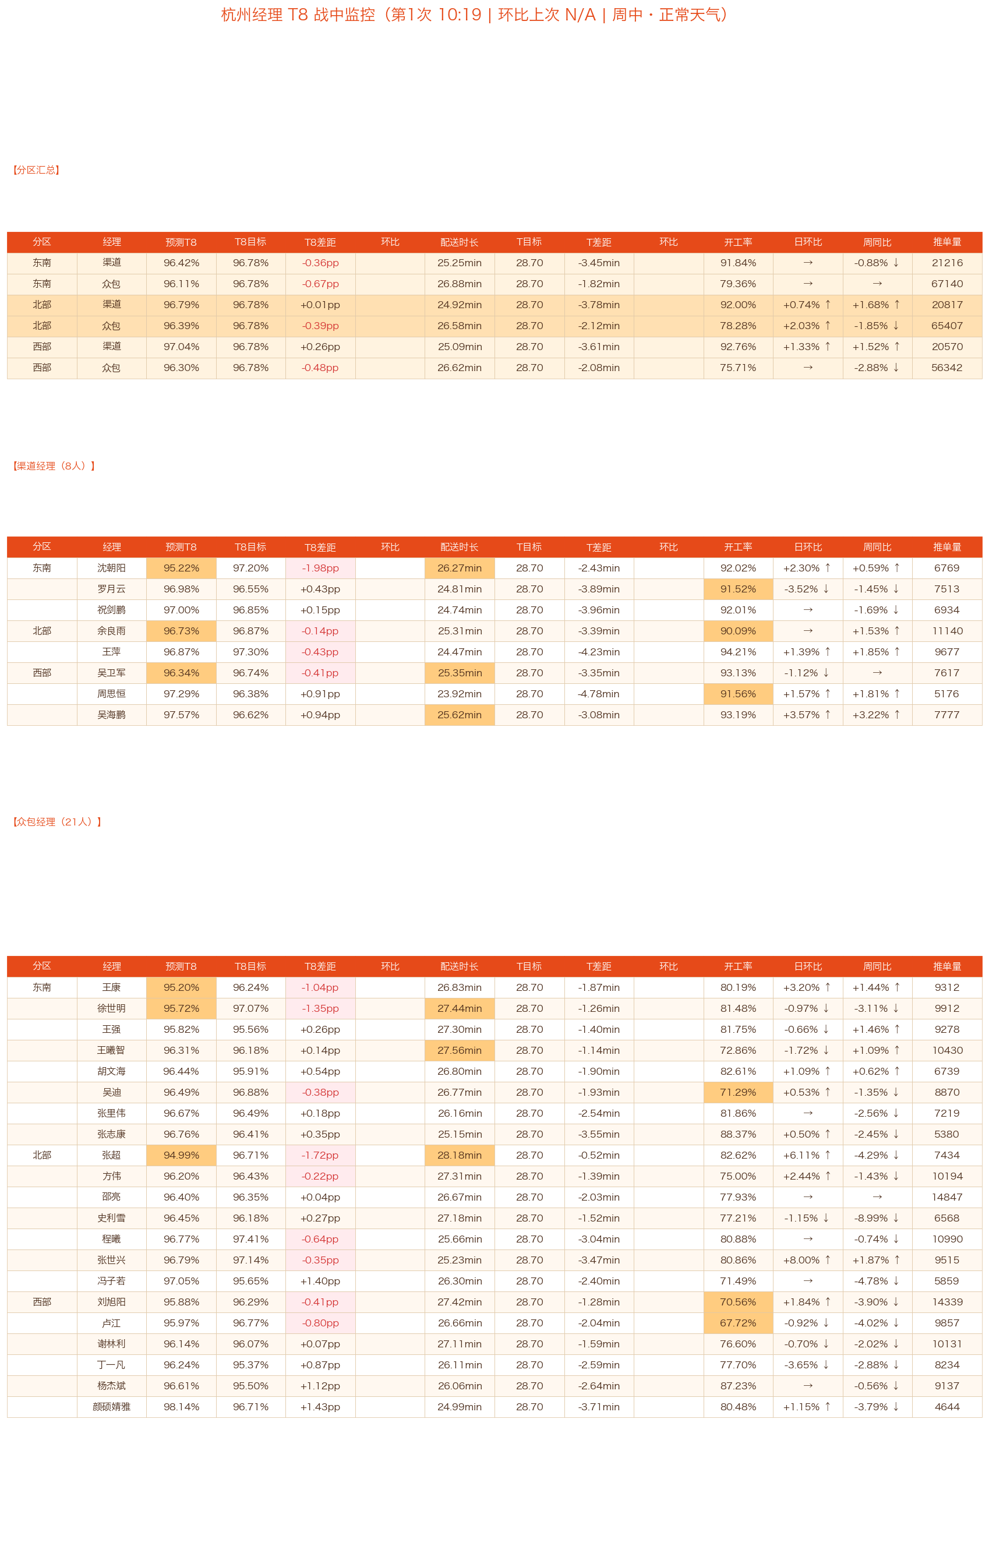This screenshot has height=1546, width=989.
Task: Click the up arrow beside +6.11% for 张超
Action: click(828, 1155)
